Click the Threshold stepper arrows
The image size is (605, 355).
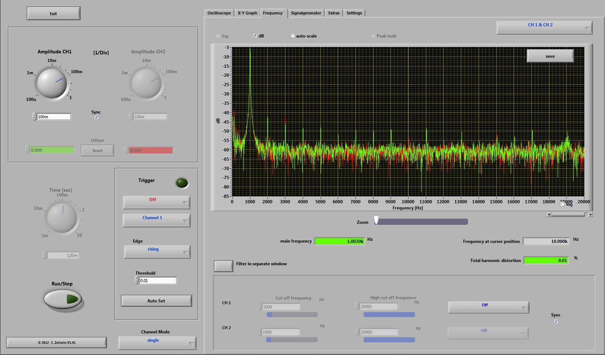point(137,281)
